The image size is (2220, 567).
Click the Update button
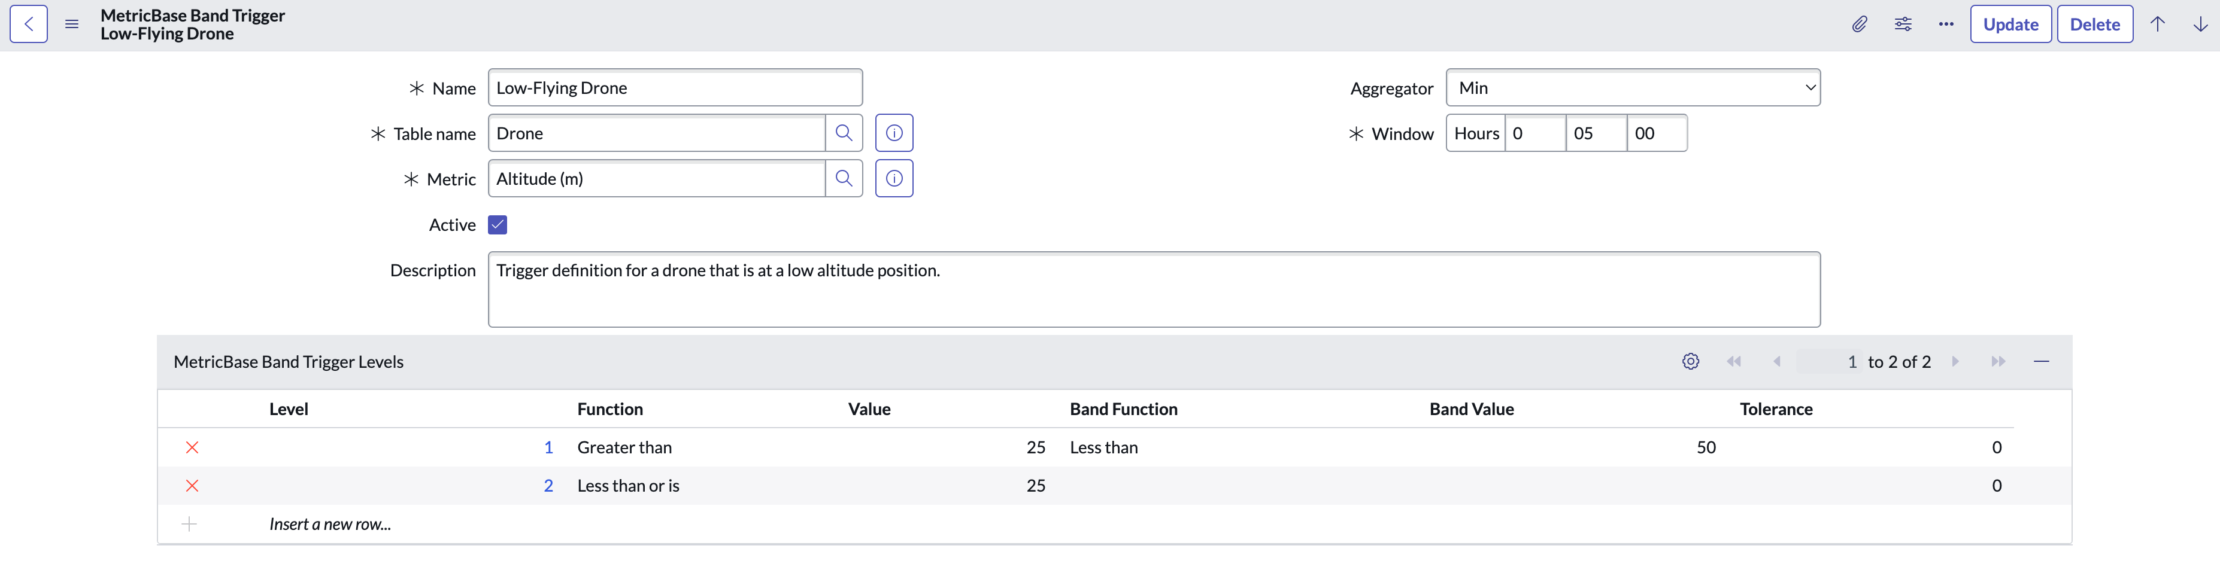(x=2010, y=24)
